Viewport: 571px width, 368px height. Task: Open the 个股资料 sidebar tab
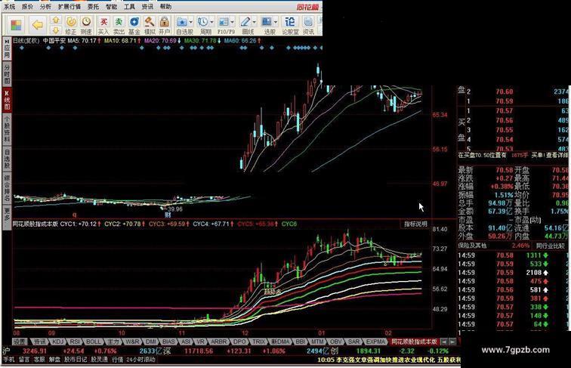[x=7, y=128]
